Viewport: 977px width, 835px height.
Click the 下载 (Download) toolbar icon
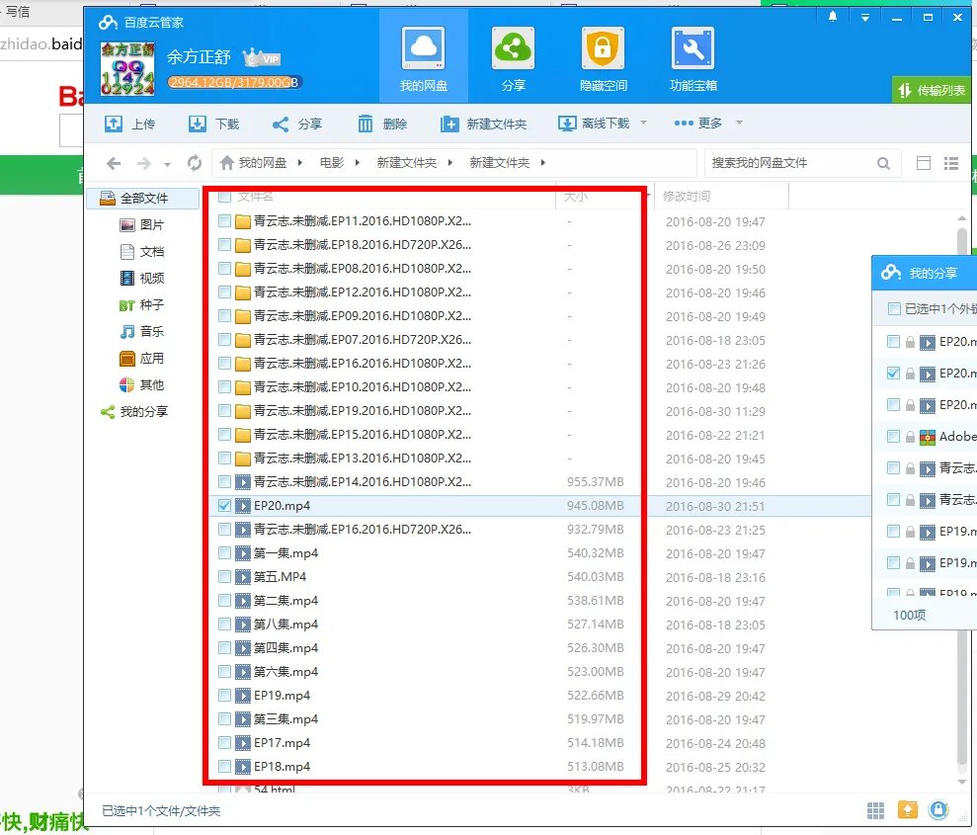tap(212, 124)
